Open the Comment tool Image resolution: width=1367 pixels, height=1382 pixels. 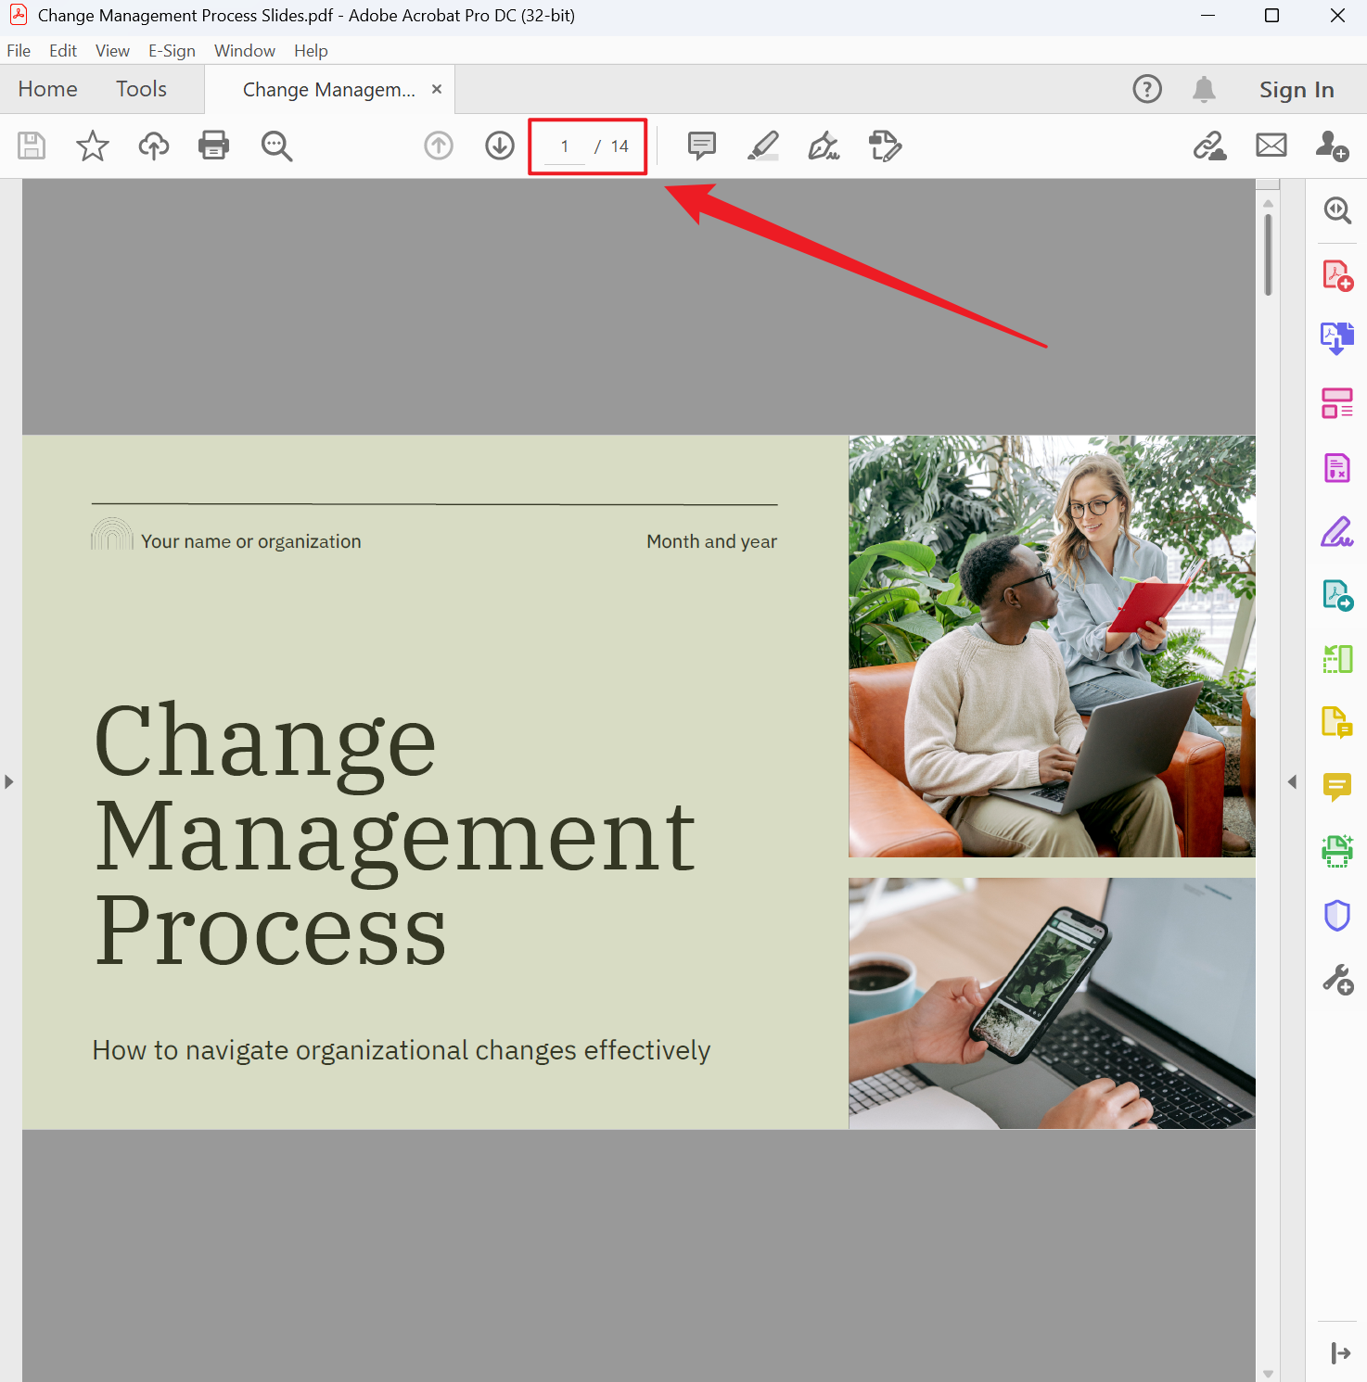pos(700,146)
